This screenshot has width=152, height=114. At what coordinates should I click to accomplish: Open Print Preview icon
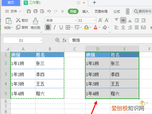coord(42,11)
